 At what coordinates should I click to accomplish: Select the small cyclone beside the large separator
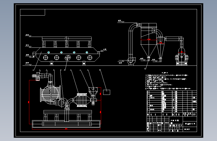161,49
